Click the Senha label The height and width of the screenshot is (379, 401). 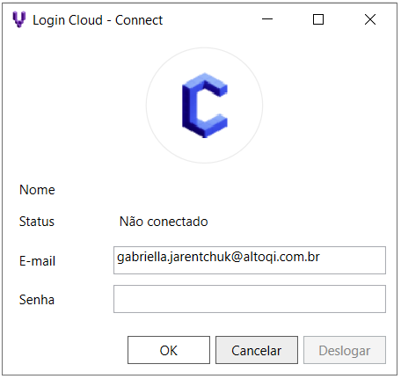tap(37, 300)
